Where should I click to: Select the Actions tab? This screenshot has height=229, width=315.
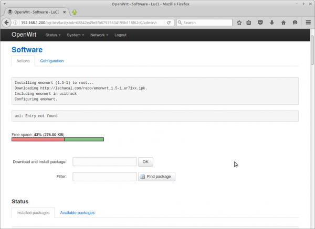(23, 61)
